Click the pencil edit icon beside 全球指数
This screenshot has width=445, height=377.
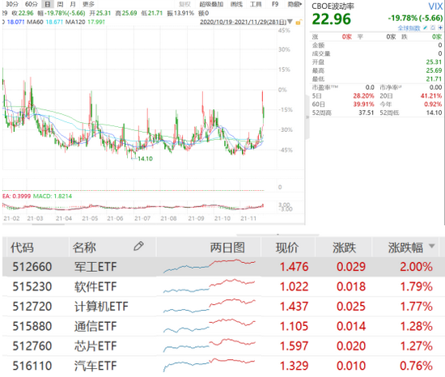pyautogui.click(x=425, y=28)
